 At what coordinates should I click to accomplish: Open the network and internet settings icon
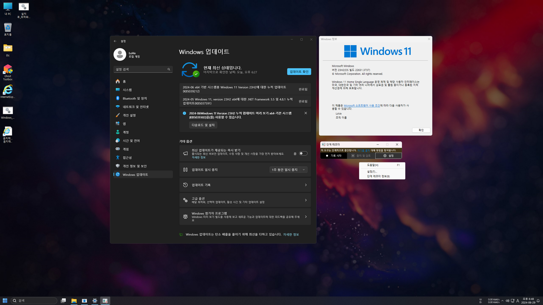pos(118,107)
